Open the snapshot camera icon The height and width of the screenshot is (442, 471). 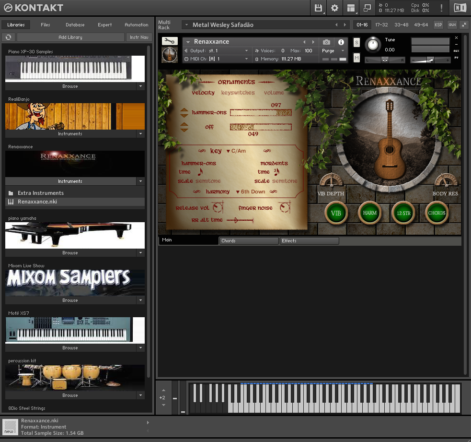(326, 42)
